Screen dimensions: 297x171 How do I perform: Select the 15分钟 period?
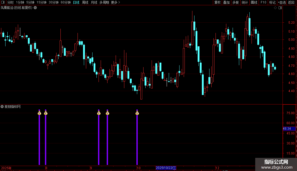42,2
